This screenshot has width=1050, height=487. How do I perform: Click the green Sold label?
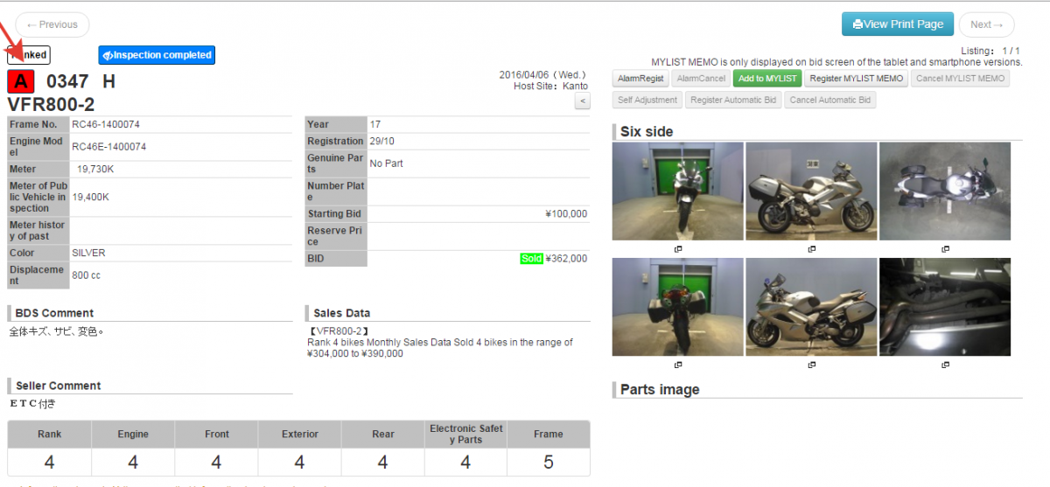(531, 259)
